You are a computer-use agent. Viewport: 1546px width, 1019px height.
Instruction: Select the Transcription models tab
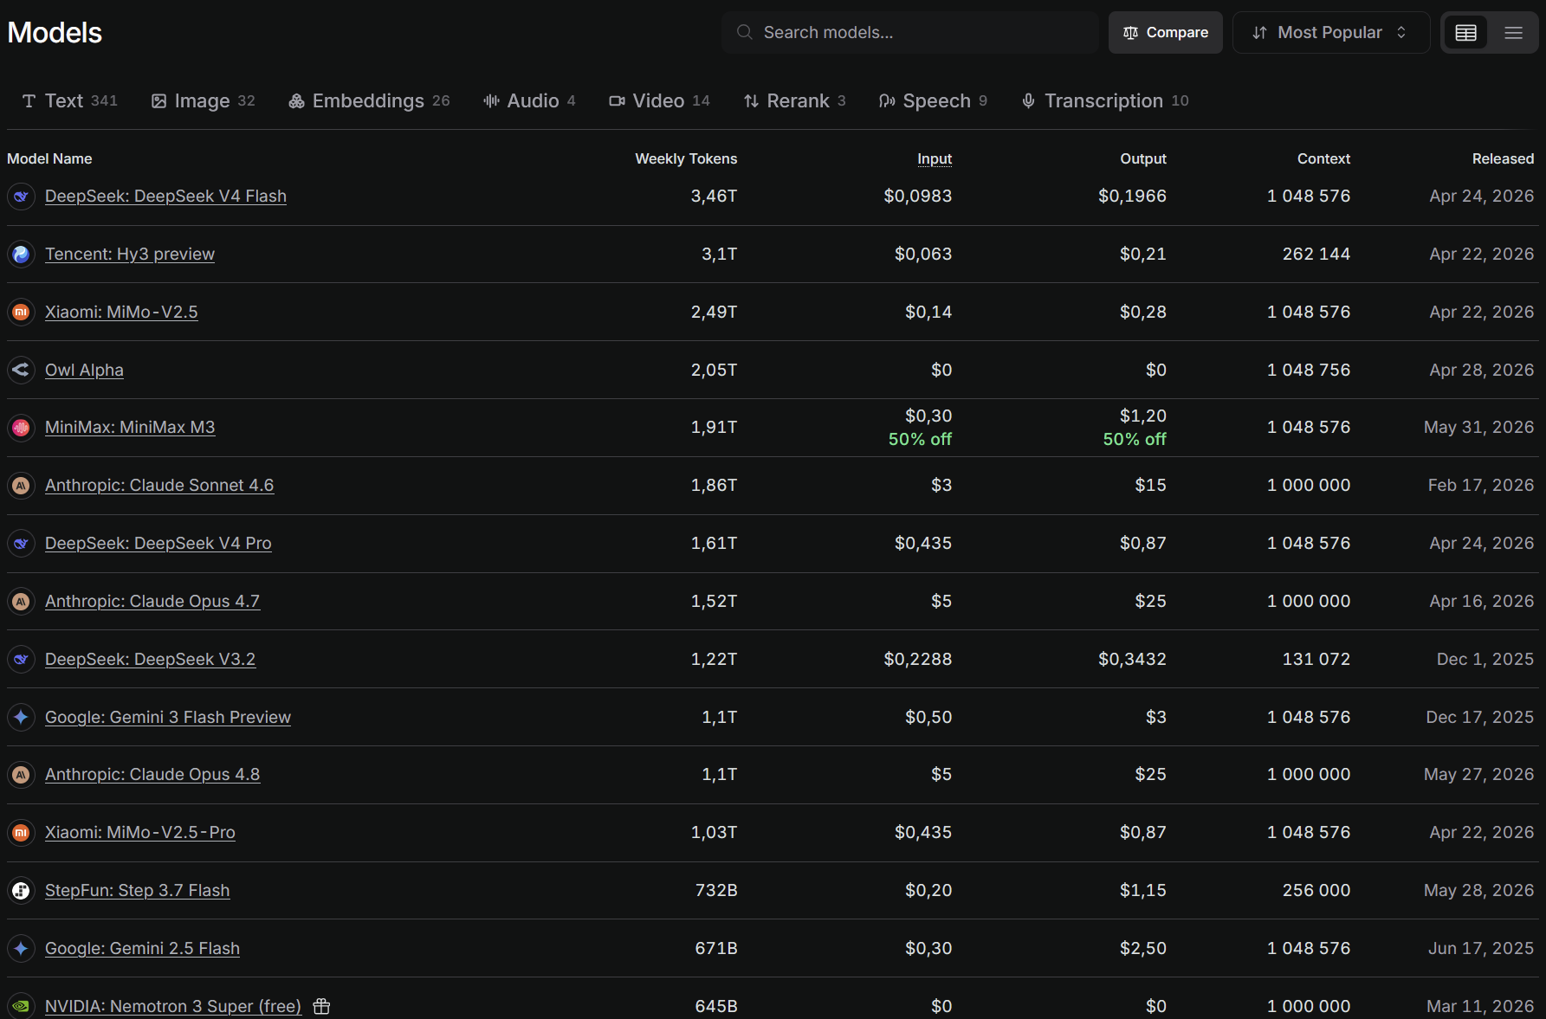pos(1104,101)
